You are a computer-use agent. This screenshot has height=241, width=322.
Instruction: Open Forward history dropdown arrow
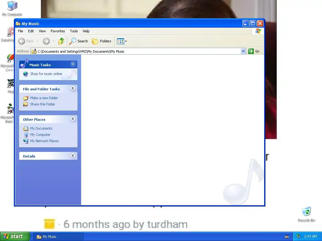tap(53, 41)
